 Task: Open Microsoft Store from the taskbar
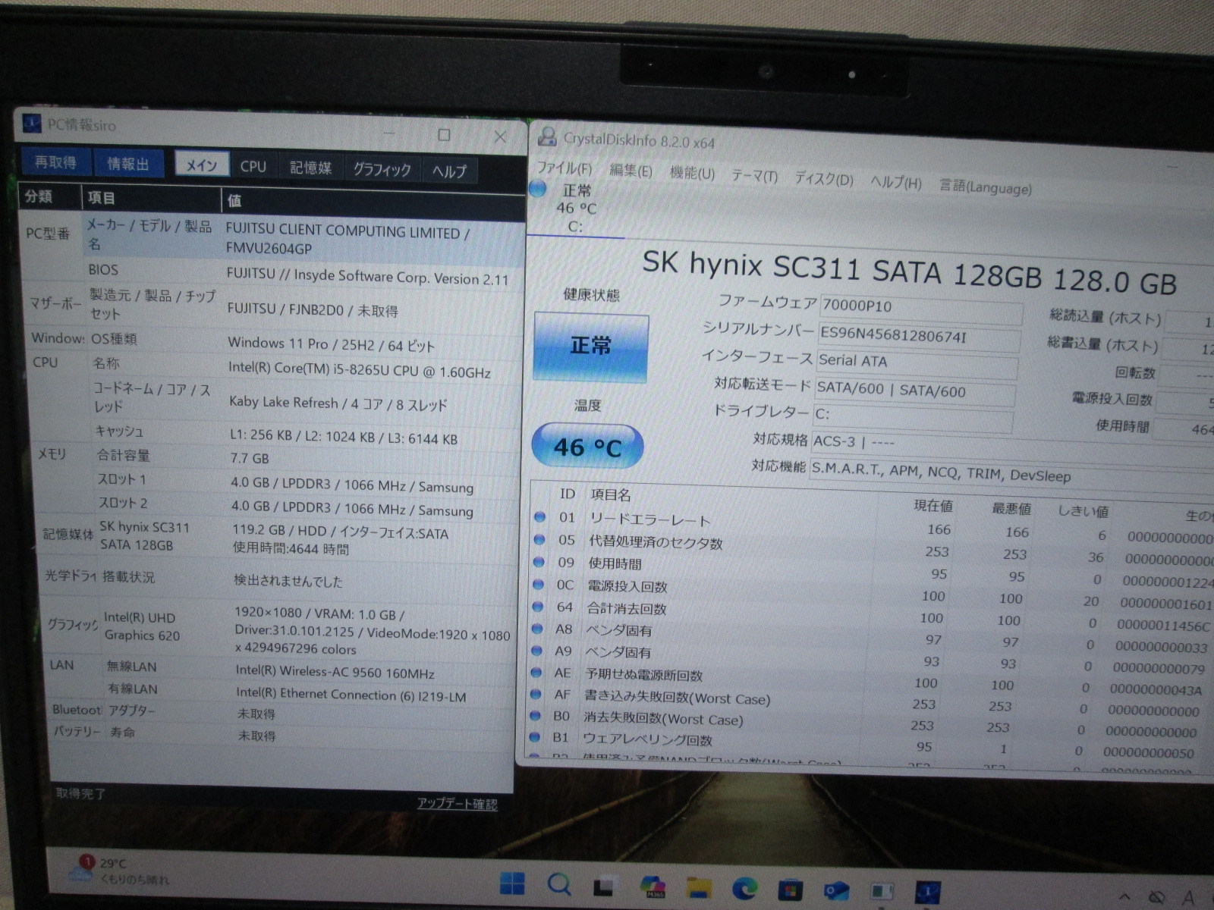point(790,890)
